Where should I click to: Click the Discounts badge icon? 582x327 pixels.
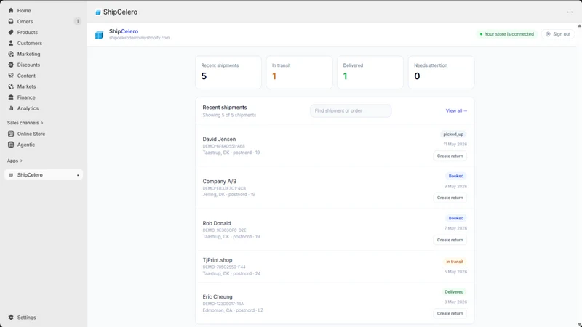point(11,65)
